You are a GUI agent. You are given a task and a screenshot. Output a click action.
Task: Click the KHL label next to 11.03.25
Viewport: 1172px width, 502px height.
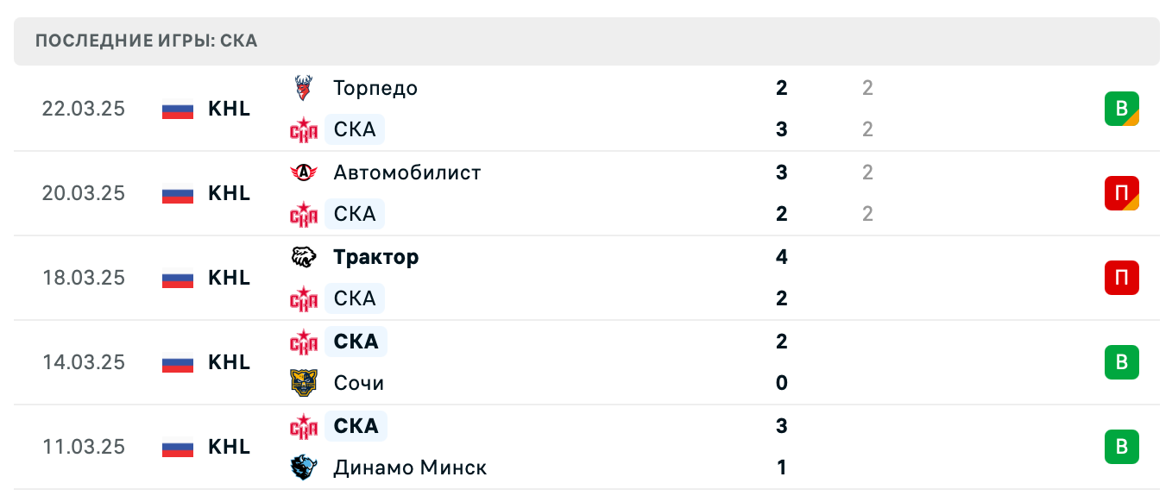tap(229, 447)
